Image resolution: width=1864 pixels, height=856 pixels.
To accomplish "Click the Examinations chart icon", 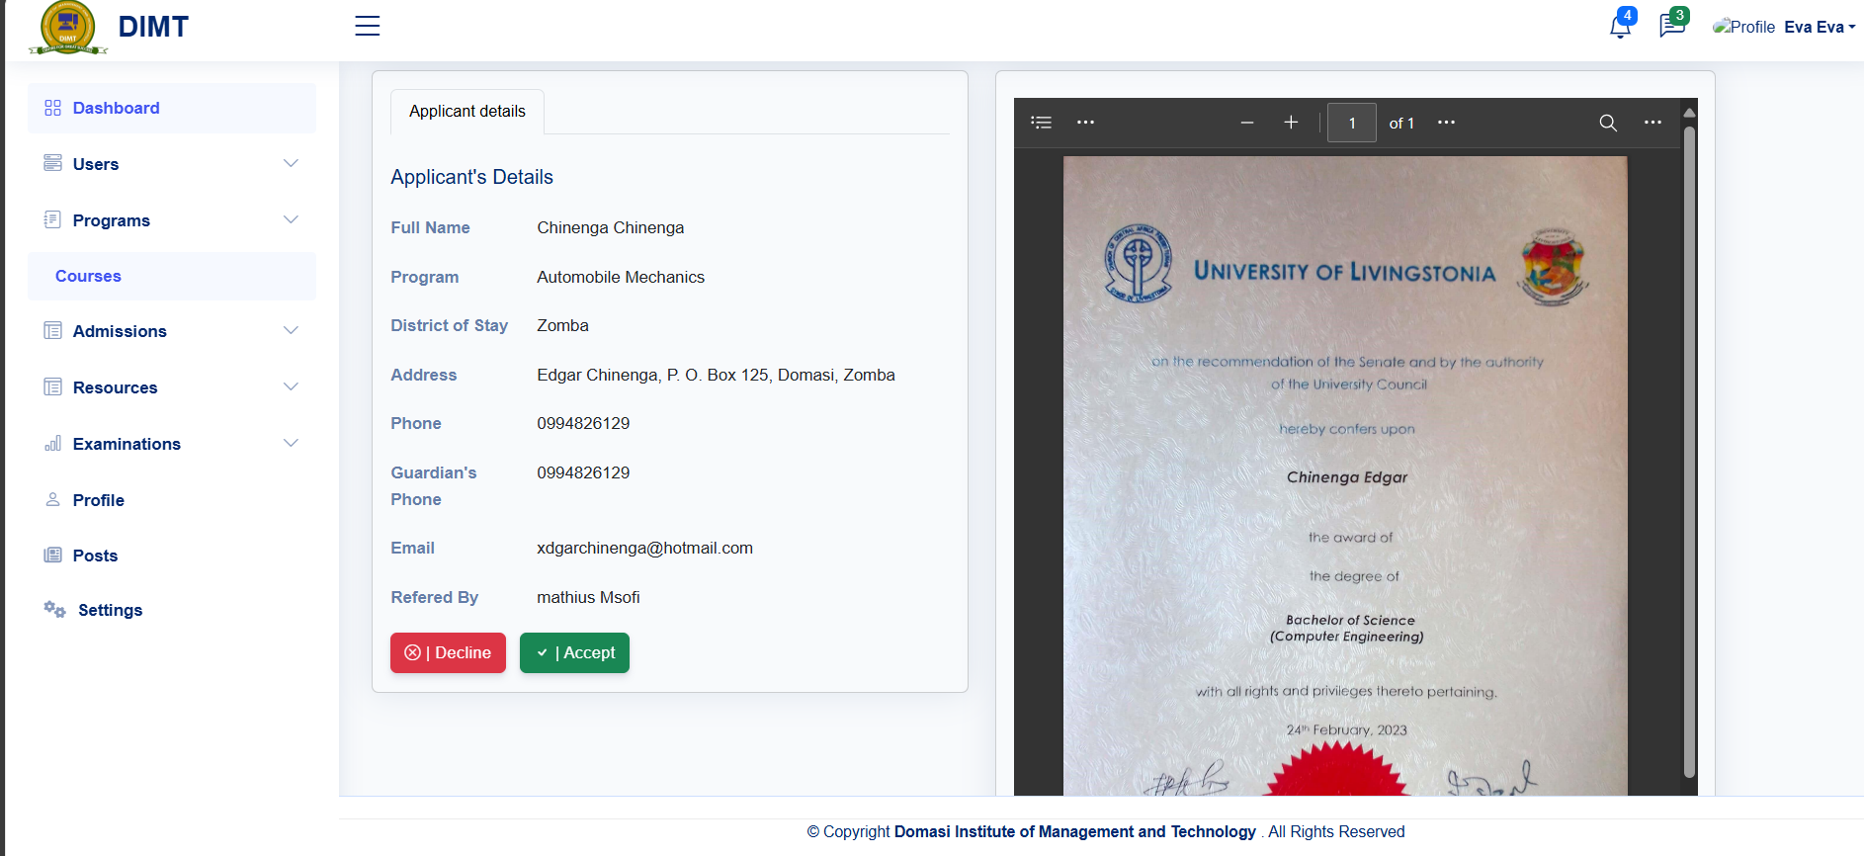I will 52,443.
